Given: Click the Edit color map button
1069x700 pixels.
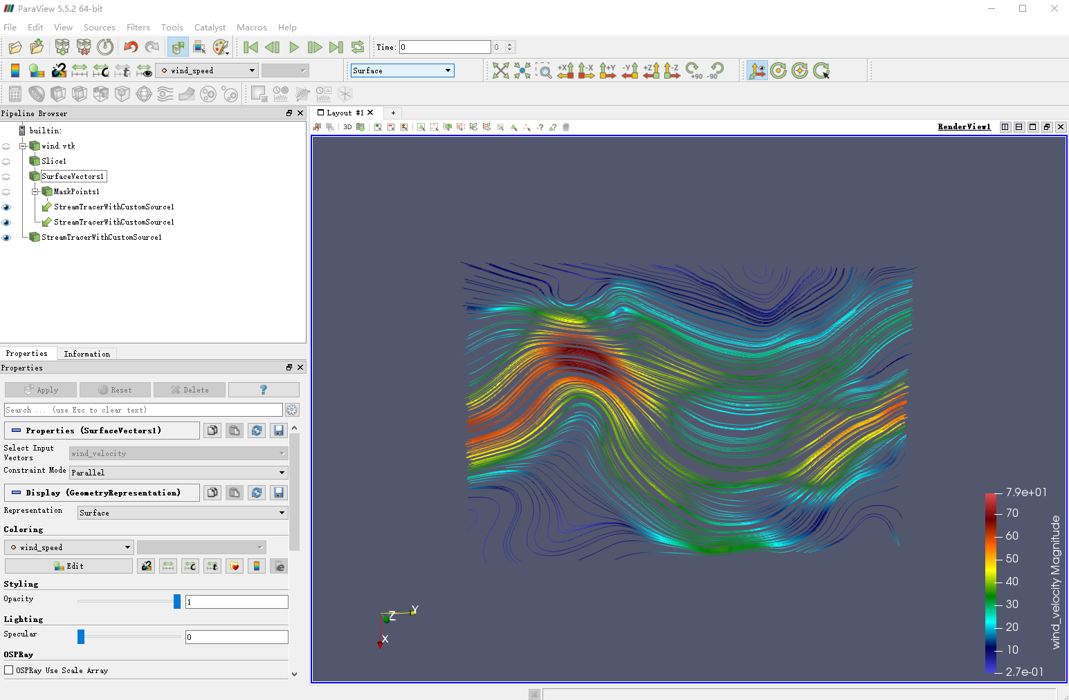Looking at the screenshot, I should 68,566.
